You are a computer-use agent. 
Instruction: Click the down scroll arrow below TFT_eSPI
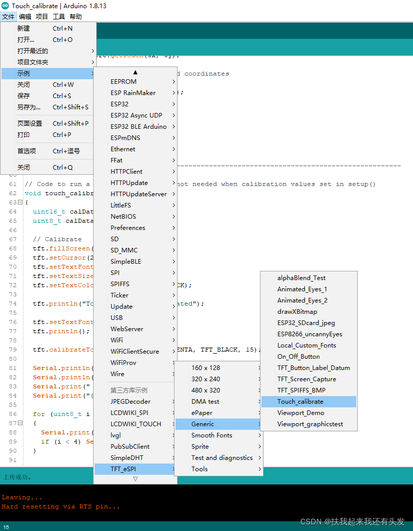coord(135,479)
